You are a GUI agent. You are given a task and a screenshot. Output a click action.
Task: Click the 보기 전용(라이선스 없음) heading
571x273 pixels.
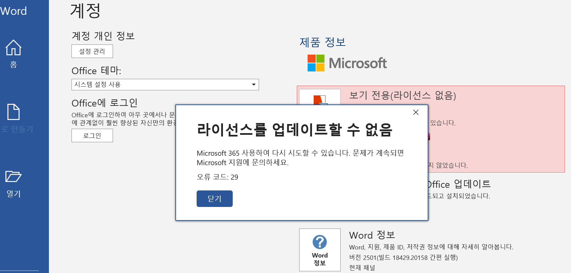point(402,95)
